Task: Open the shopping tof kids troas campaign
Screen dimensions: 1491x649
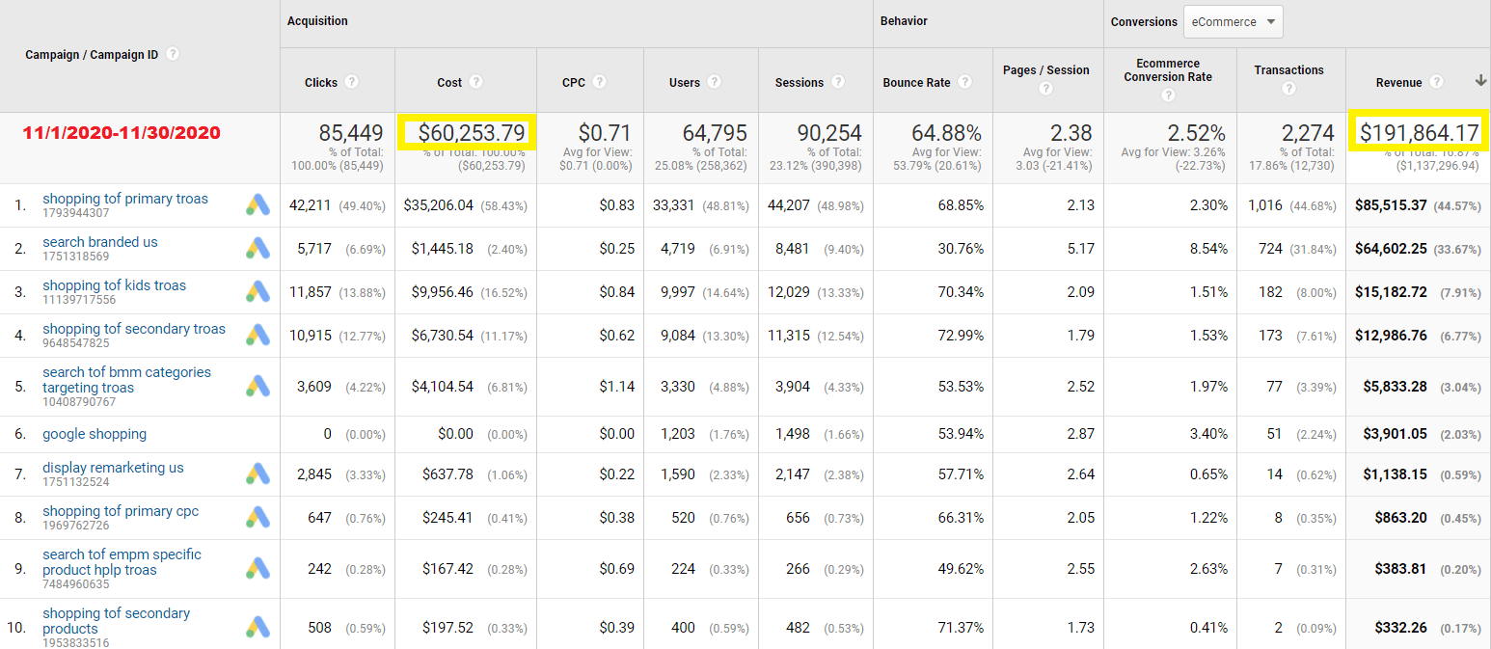Action: point(114,285)
